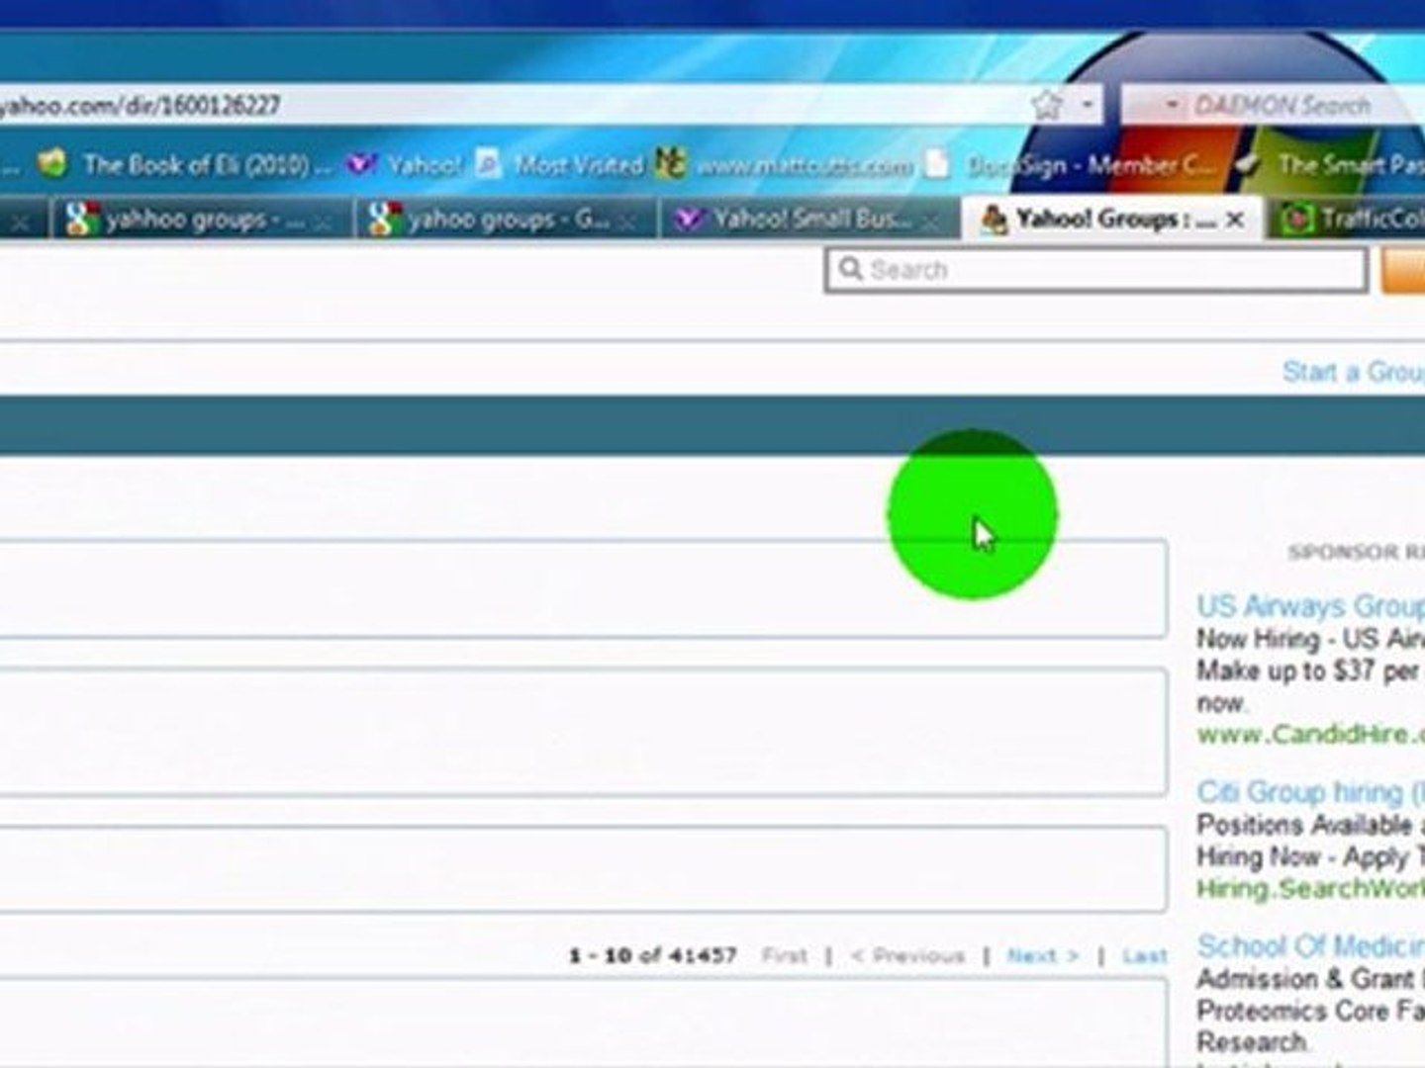Click the 'Proteomics Core Fa...' ad text
This screenshot has height=1068, width=1425.
coord(1310,1011)
